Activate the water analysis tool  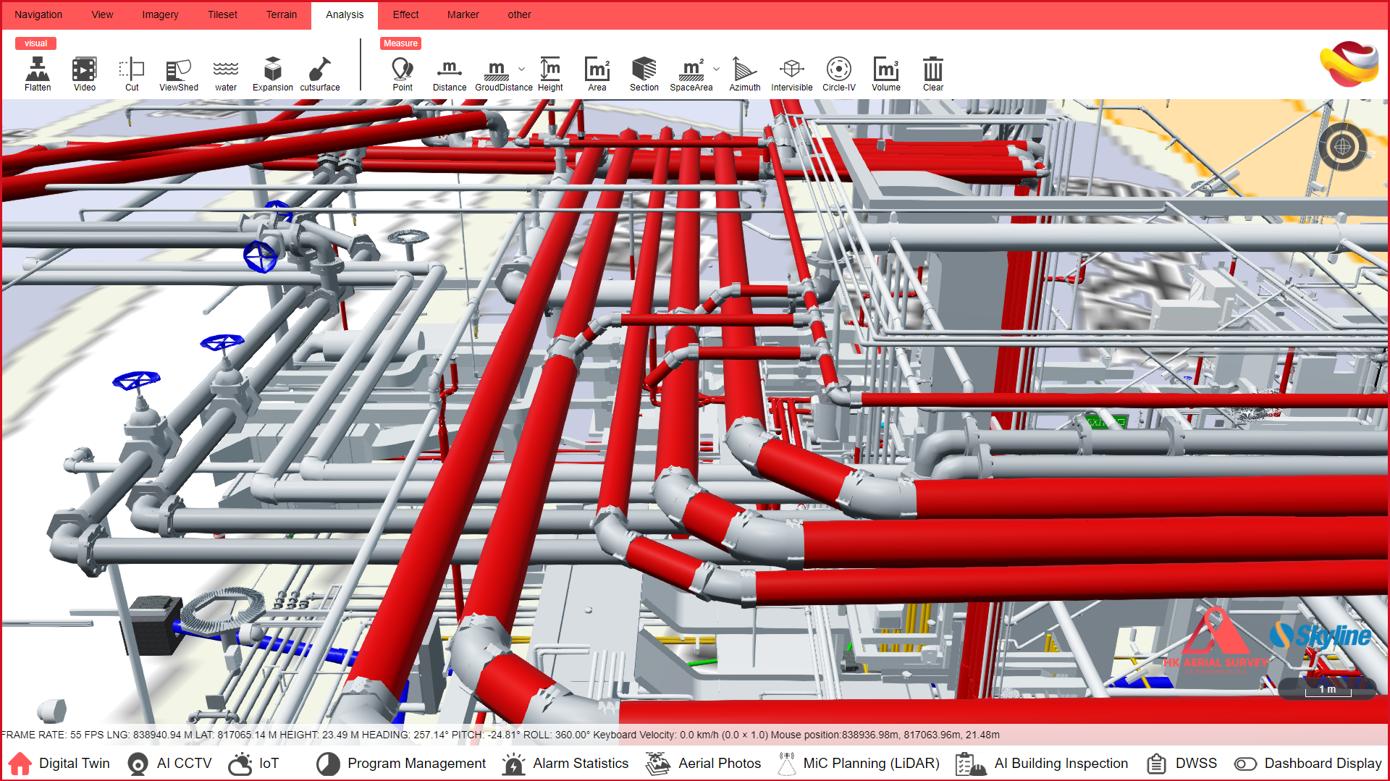click(x=226, y=74)
